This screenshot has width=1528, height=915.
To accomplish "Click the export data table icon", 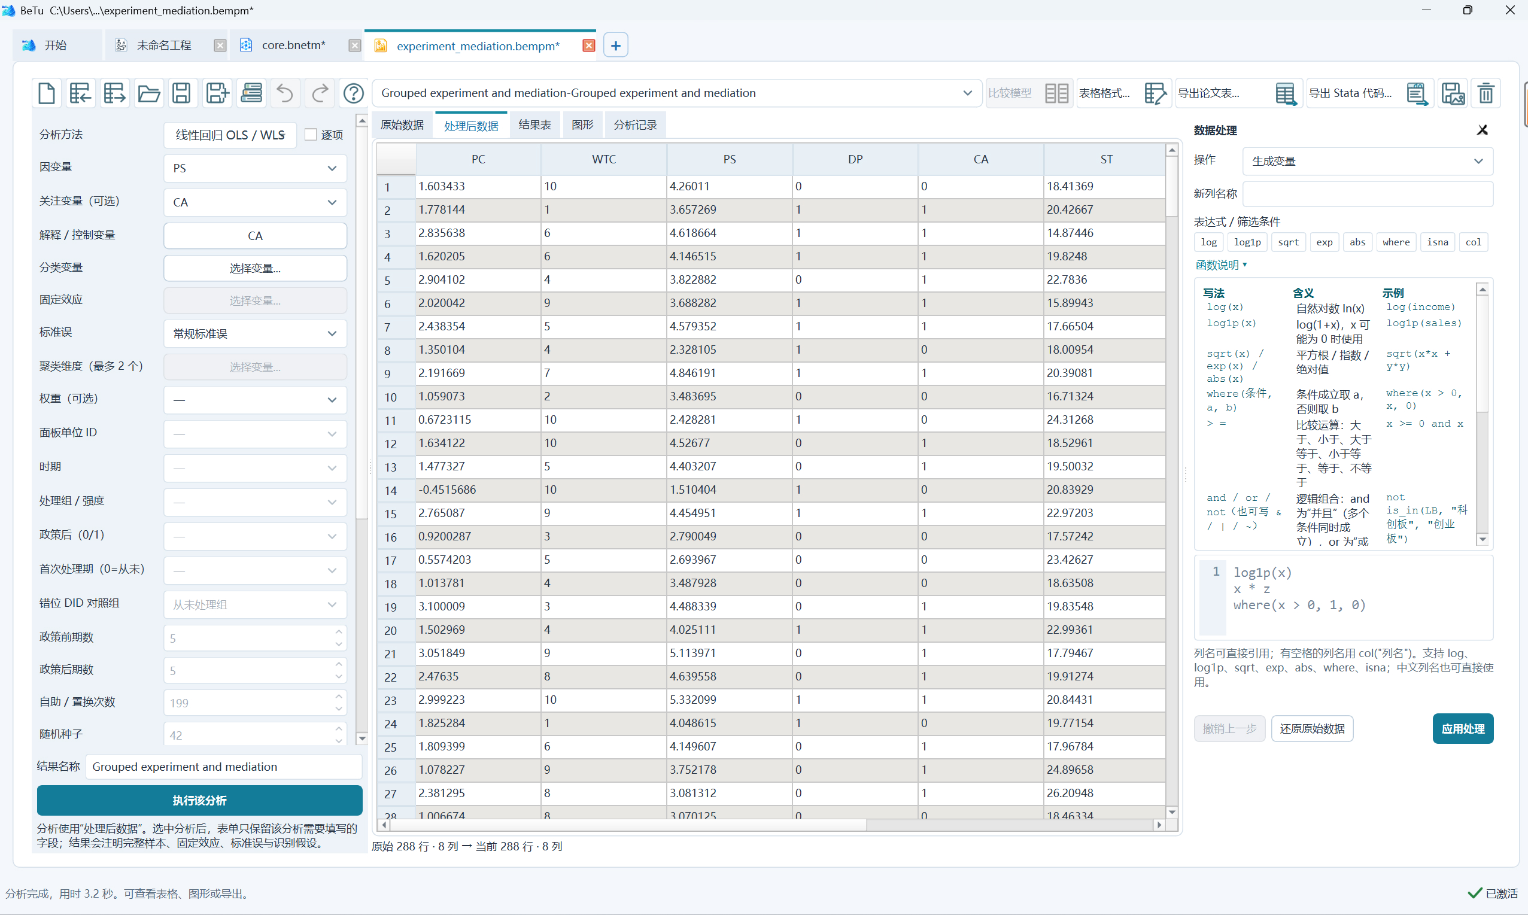I will [114, 93].
